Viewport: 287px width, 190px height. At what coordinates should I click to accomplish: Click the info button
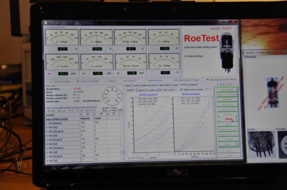click(229, 151)
